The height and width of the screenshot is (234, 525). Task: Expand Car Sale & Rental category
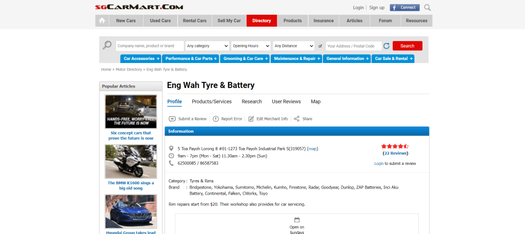pos(393,58)
